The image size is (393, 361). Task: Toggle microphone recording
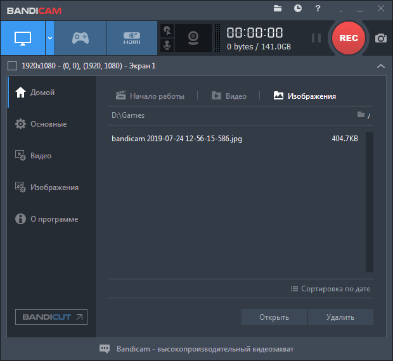click(x=167, y=45)
